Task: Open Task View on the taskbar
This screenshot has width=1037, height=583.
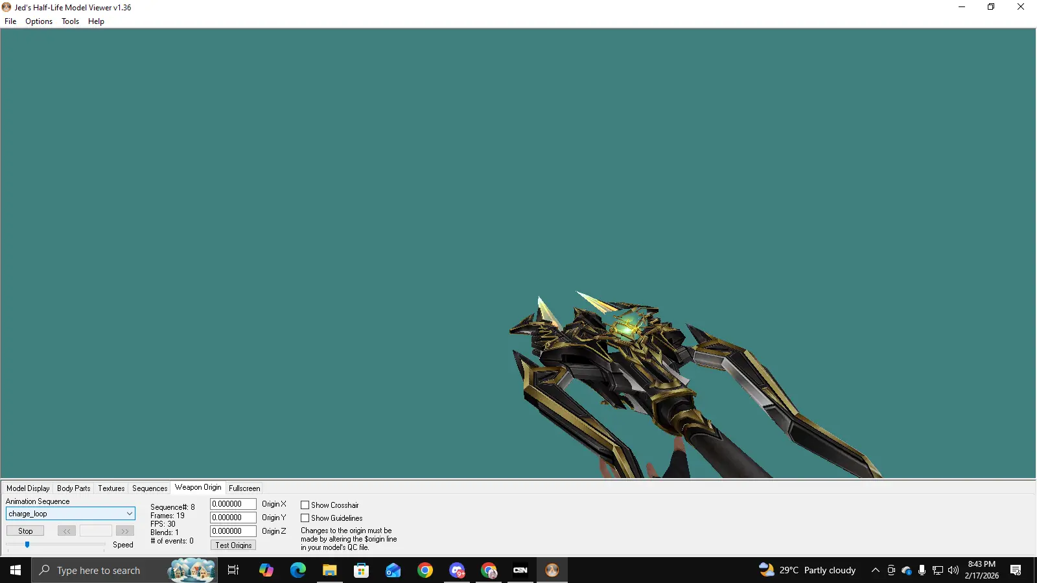Action: click(233, 570)
